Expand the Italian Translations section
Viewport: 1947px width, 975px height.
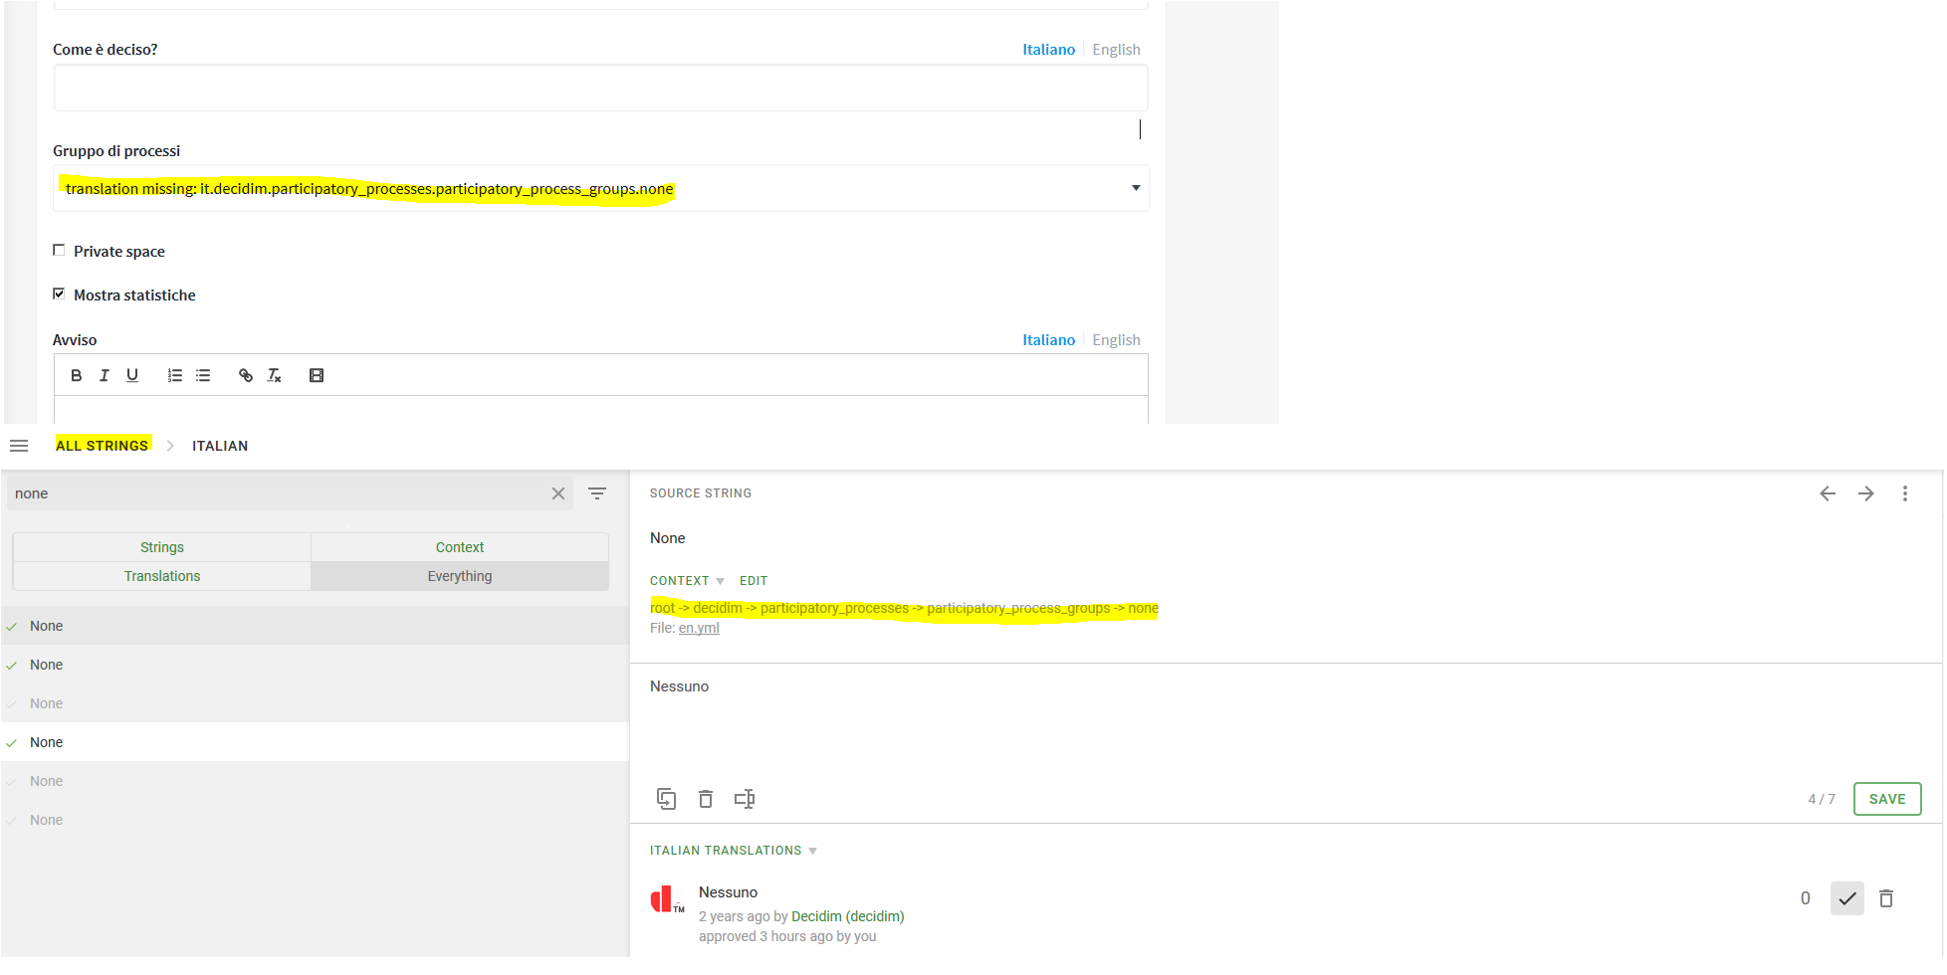812,851
